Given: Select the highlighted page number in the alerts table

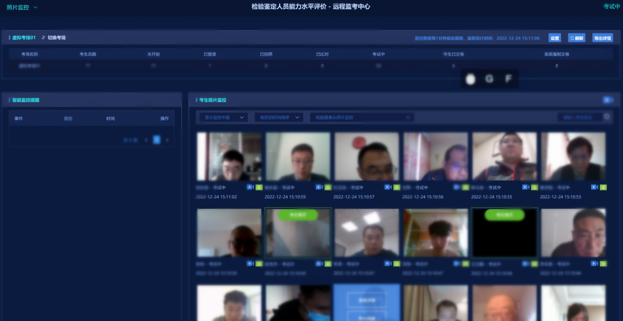Looking at the screenshot, I should pos(156,140).
